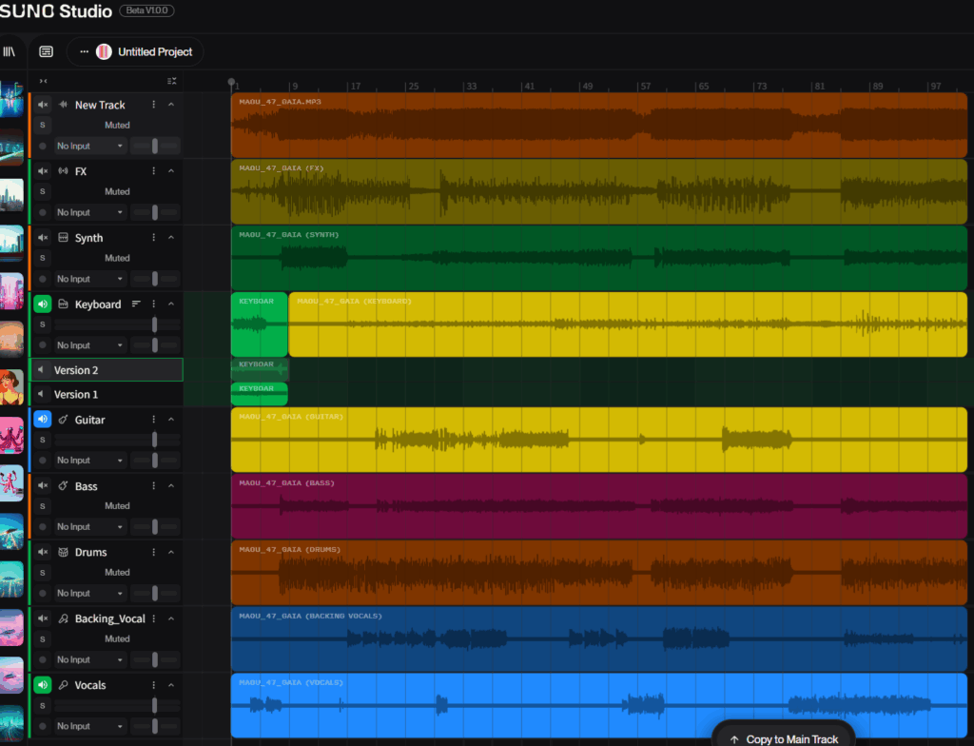
Task: Open the Guitar track options menu
Action: (153, 420)
